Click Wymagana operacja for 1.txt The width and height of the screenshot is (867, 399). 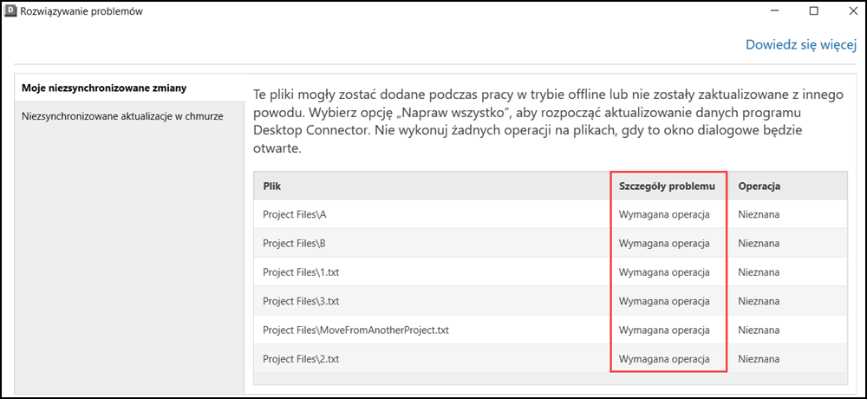[x=663, y=272]
